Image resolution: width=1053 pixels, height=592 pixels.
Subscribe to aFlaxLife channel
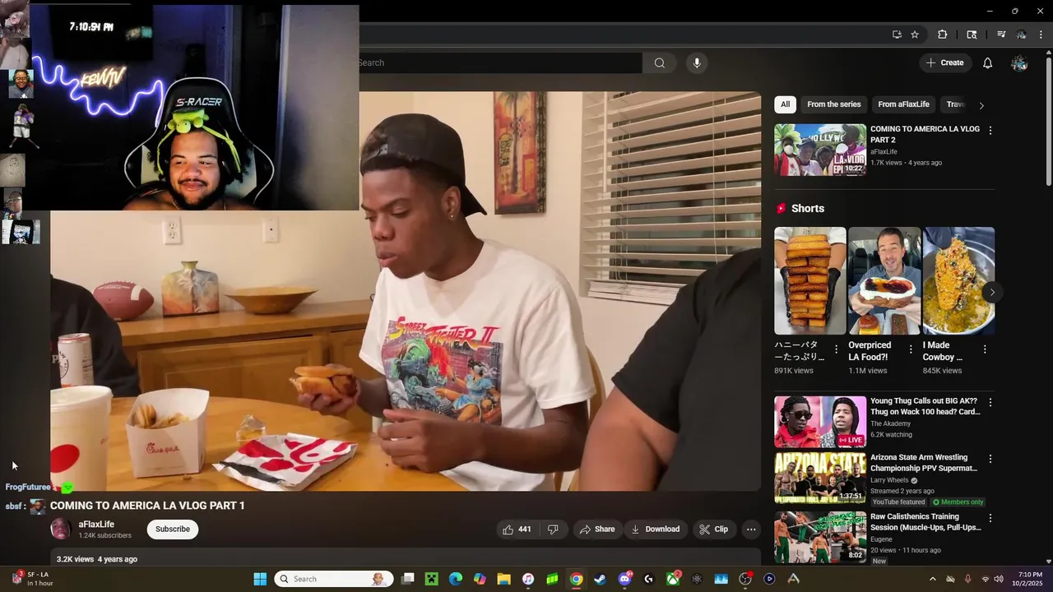click(173, 530)
